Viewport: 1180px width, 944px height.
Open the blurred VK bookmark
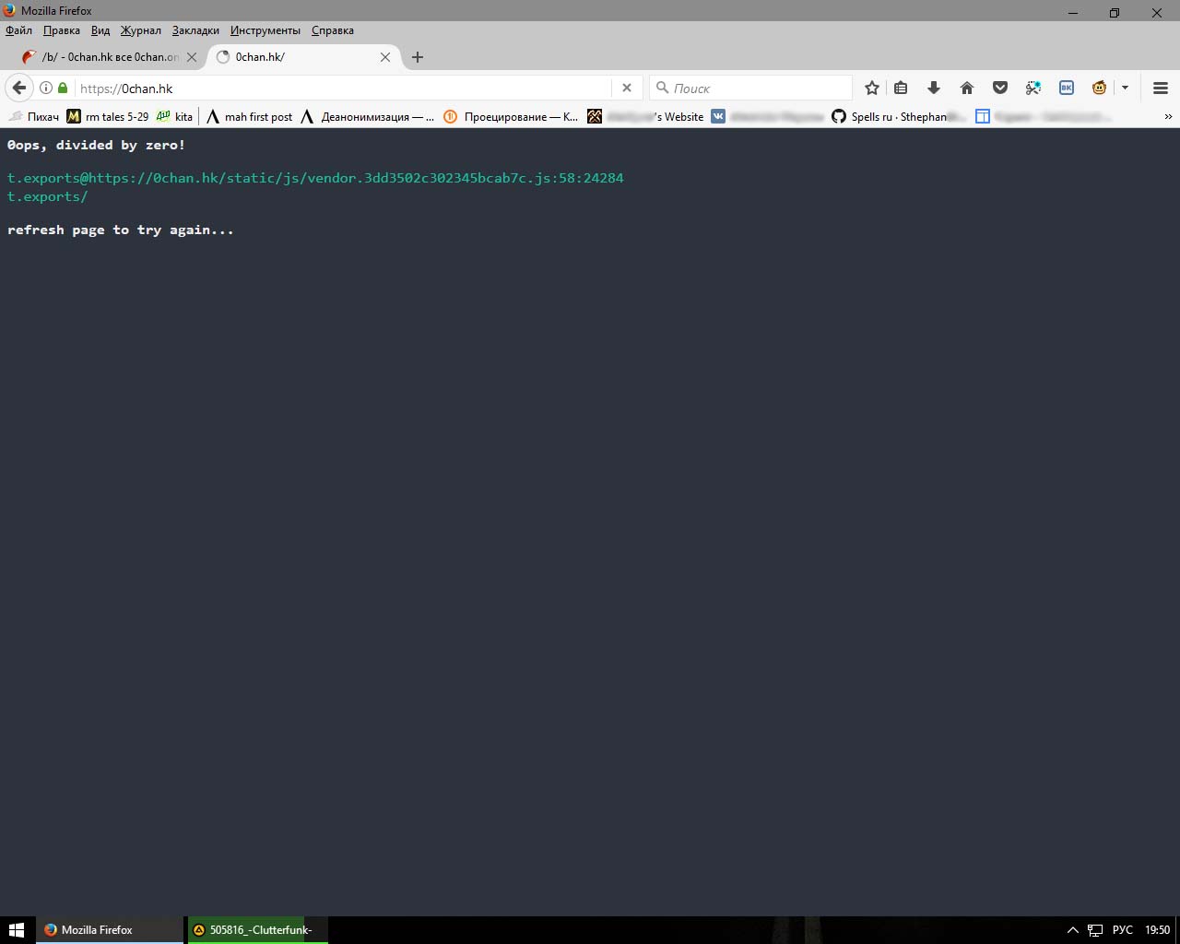point(767,117)
